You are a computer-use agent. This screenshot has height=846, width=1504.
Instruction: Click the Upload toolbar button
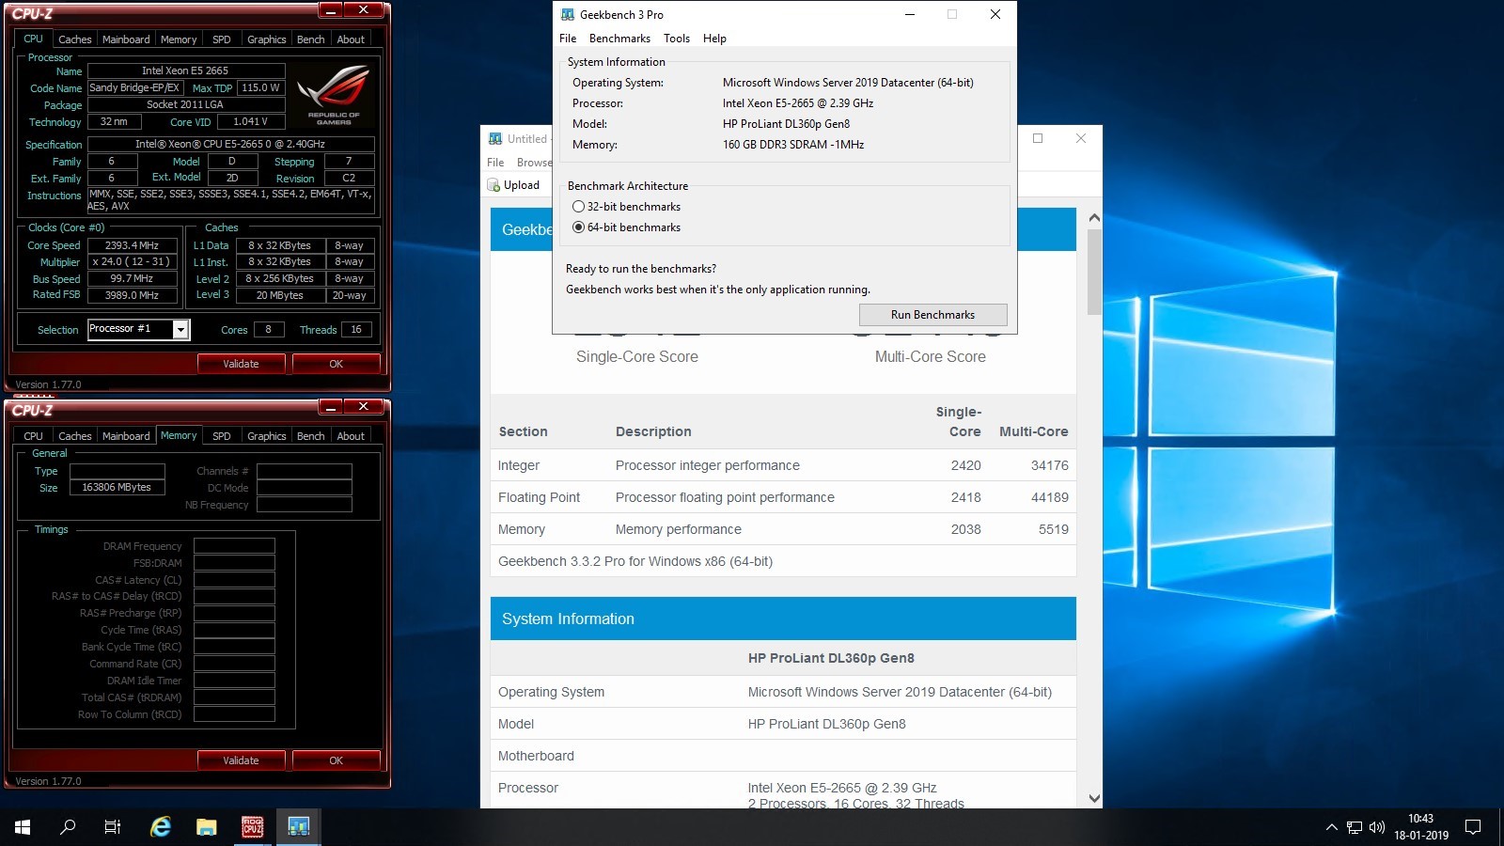tap(513, 185)
